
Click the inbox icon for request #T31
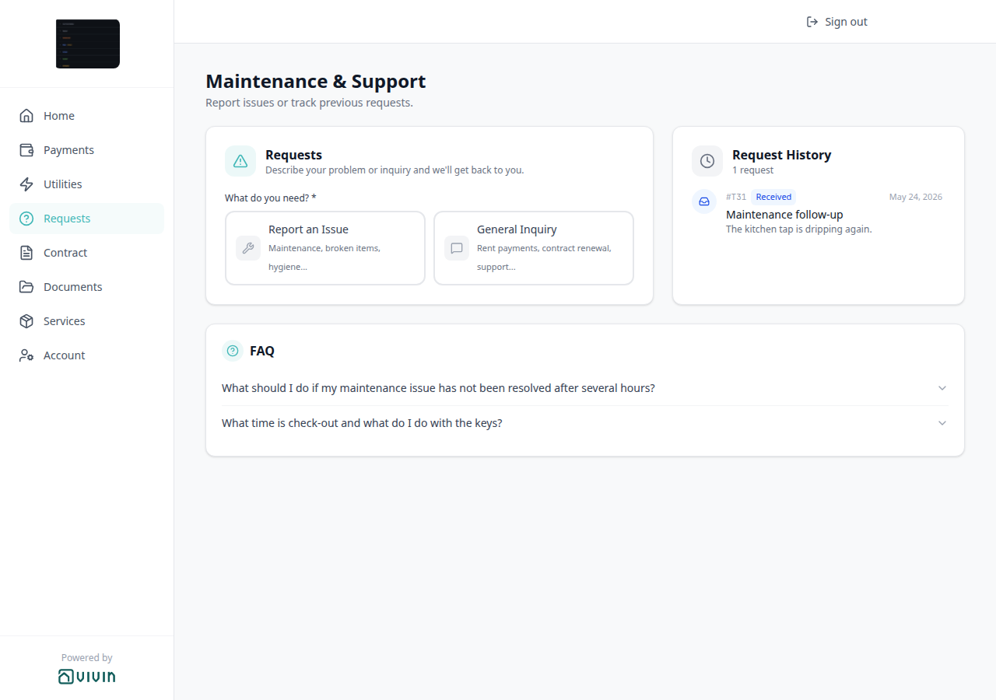coord(704,201)
